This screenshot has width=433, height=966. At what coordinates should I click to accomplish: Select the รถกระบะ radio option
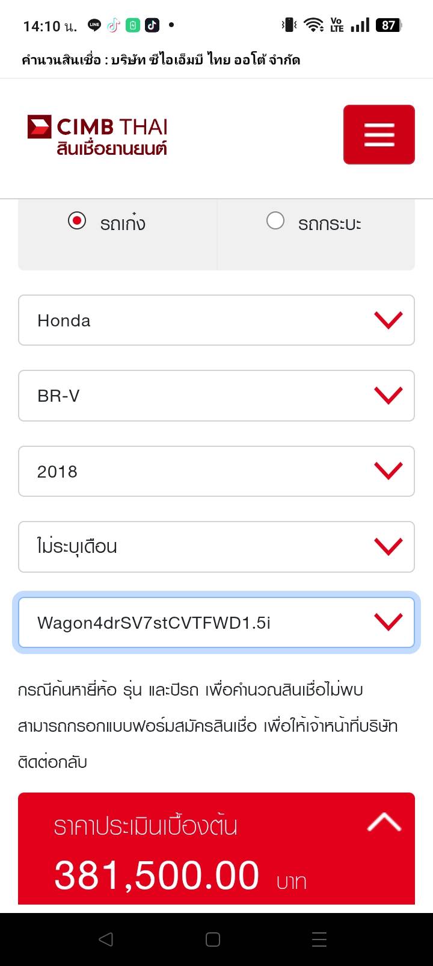point(275,221)
